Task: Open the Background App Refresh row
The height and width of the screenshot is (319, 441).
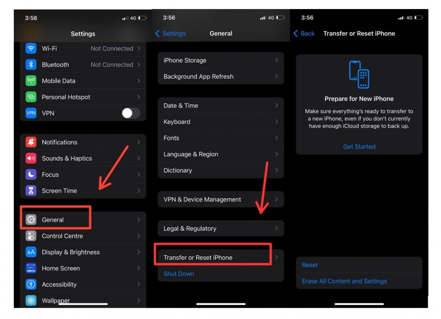Action: pyautogui.click(x=221, y=77)
